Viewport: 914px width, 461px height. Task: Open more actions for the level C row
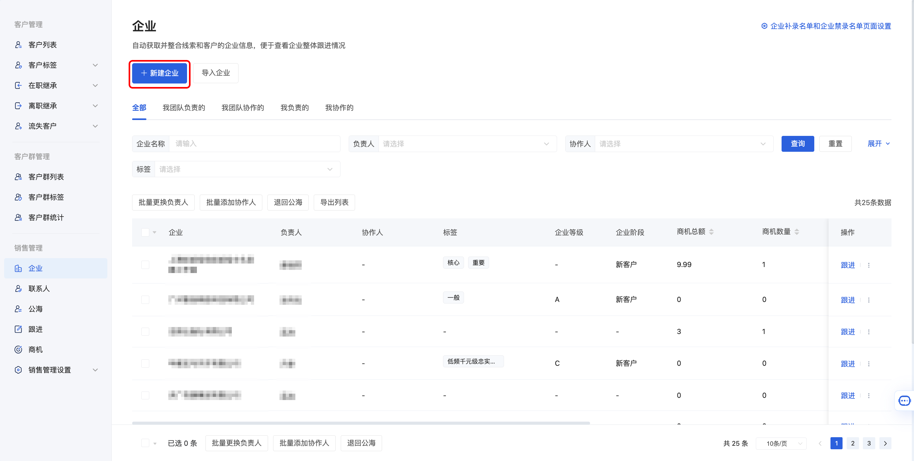[869, 364]
